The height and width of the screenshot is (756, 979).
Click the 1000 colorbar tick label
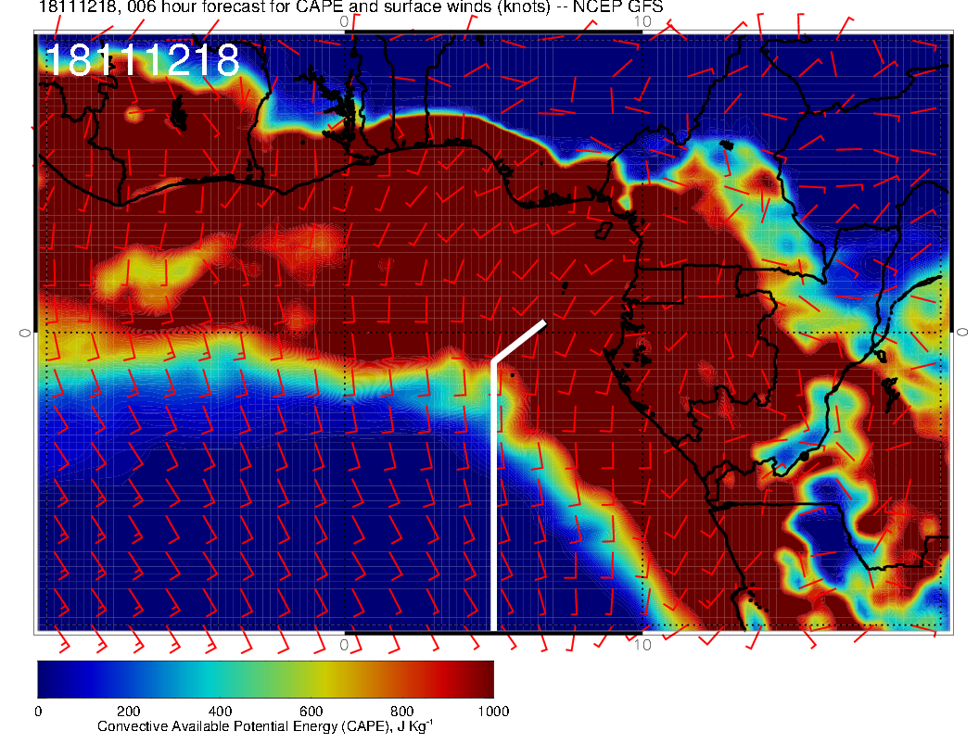tap(493, 712)
